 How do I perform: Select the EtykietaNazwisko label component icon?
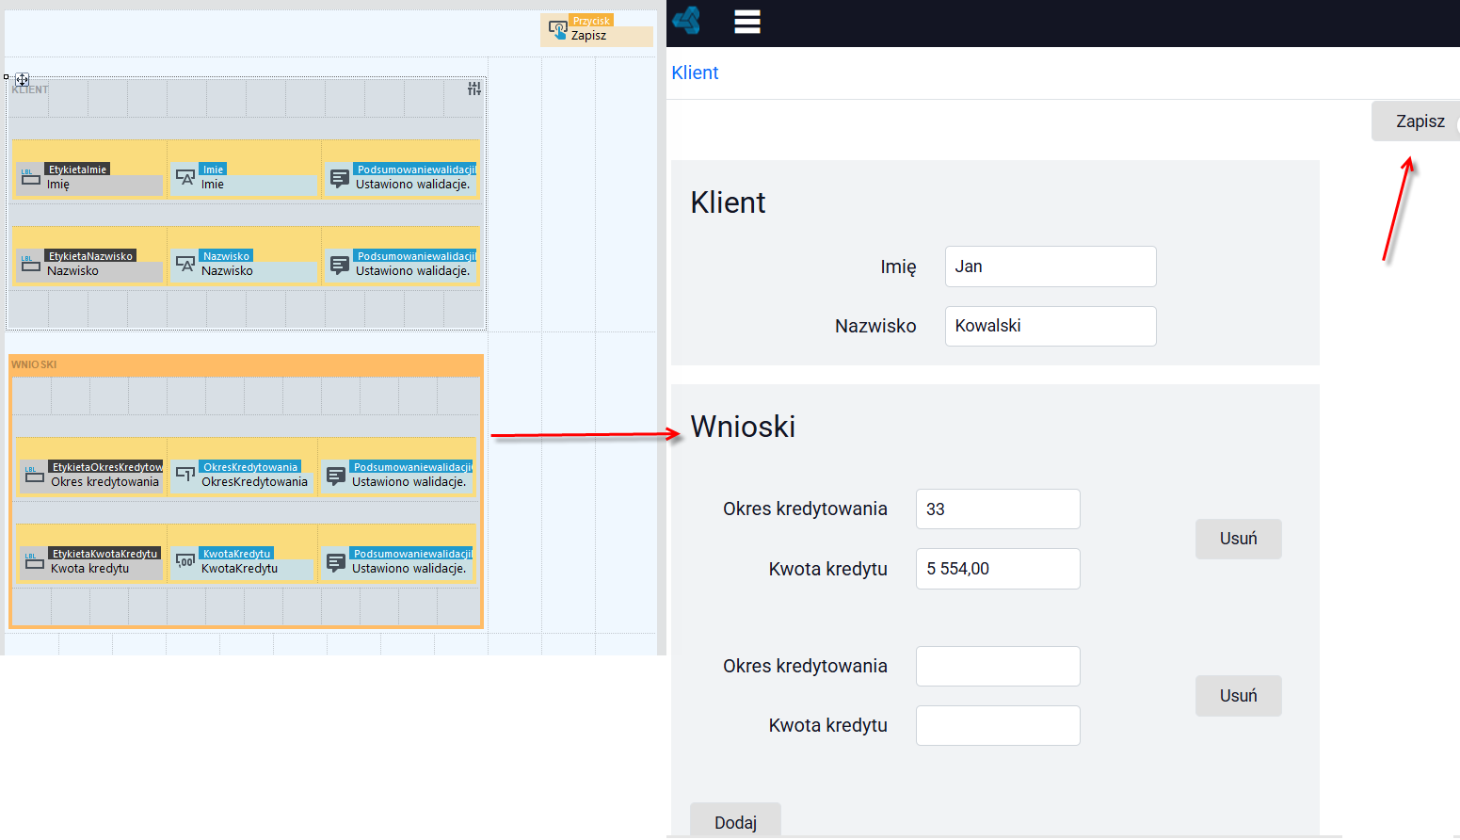click(x=31, y=264)
